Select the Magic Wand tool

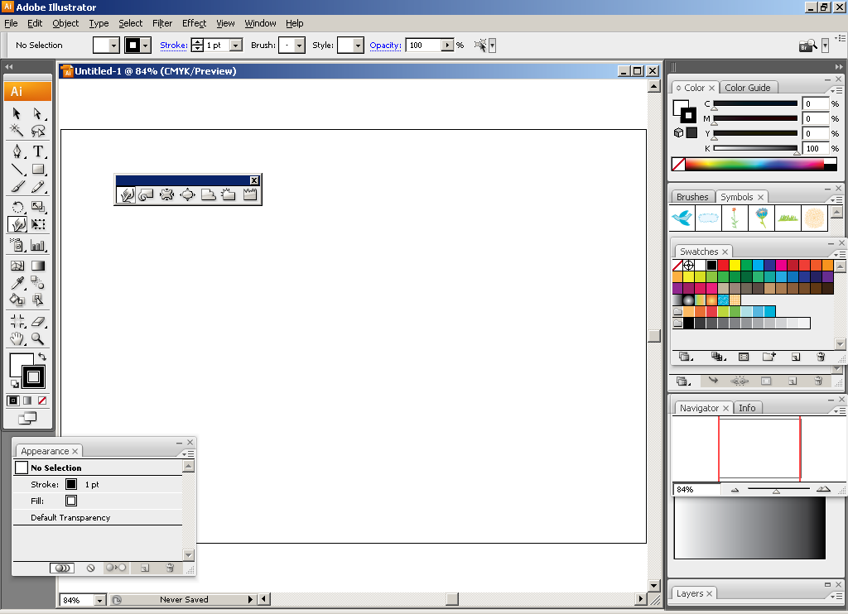pos(17,130)
